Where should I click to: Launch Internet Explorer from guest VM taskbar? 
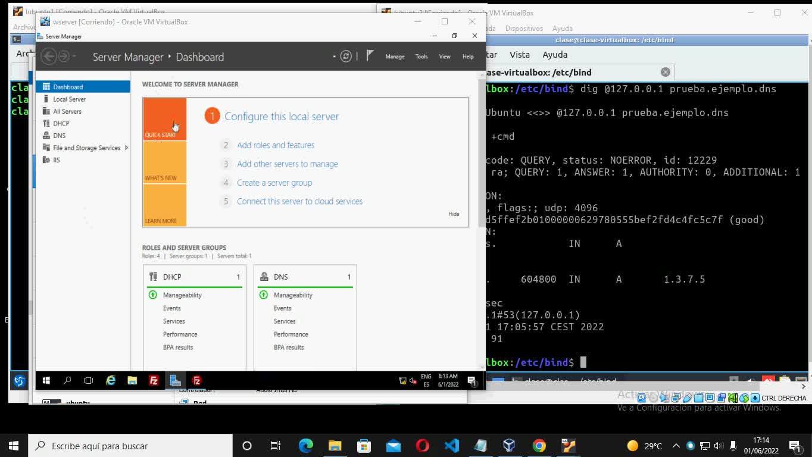[111, 380]
